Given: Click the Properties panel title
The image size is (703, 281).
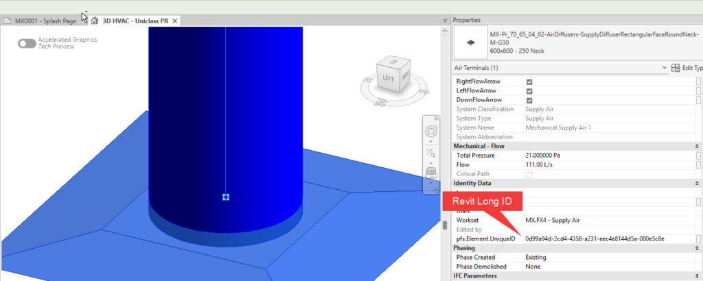Looking at the screenshot, I should [467, 20].
